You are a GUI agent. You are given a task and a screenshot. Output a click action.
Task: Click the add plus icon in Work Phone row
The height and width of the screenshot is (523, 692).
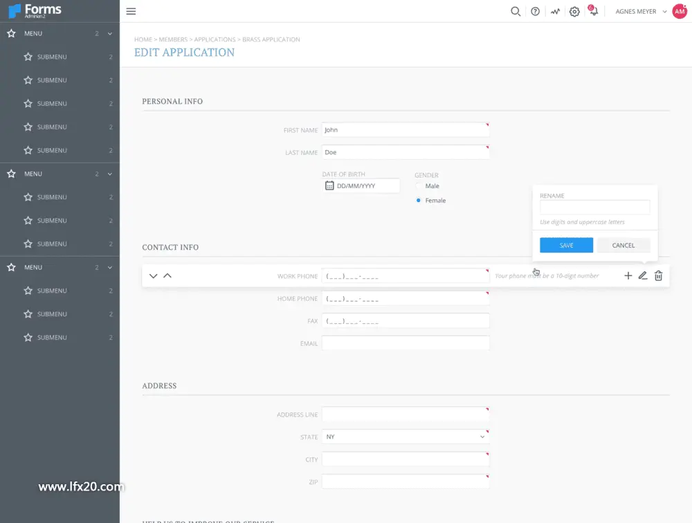(628, 276)
